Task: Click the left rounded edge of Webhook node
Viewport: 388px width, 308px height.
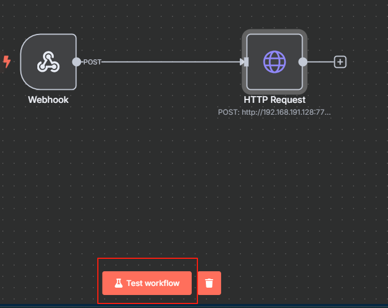Action: pyautogui.click(x=21, y=62)
